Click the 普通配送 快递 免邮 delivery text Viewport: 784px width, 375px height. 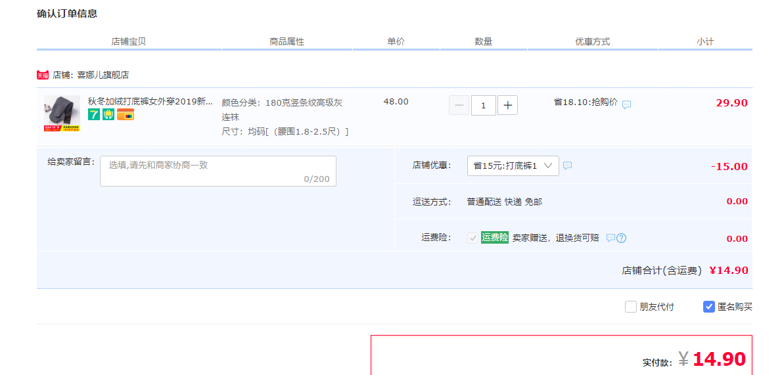pos(505,202)
